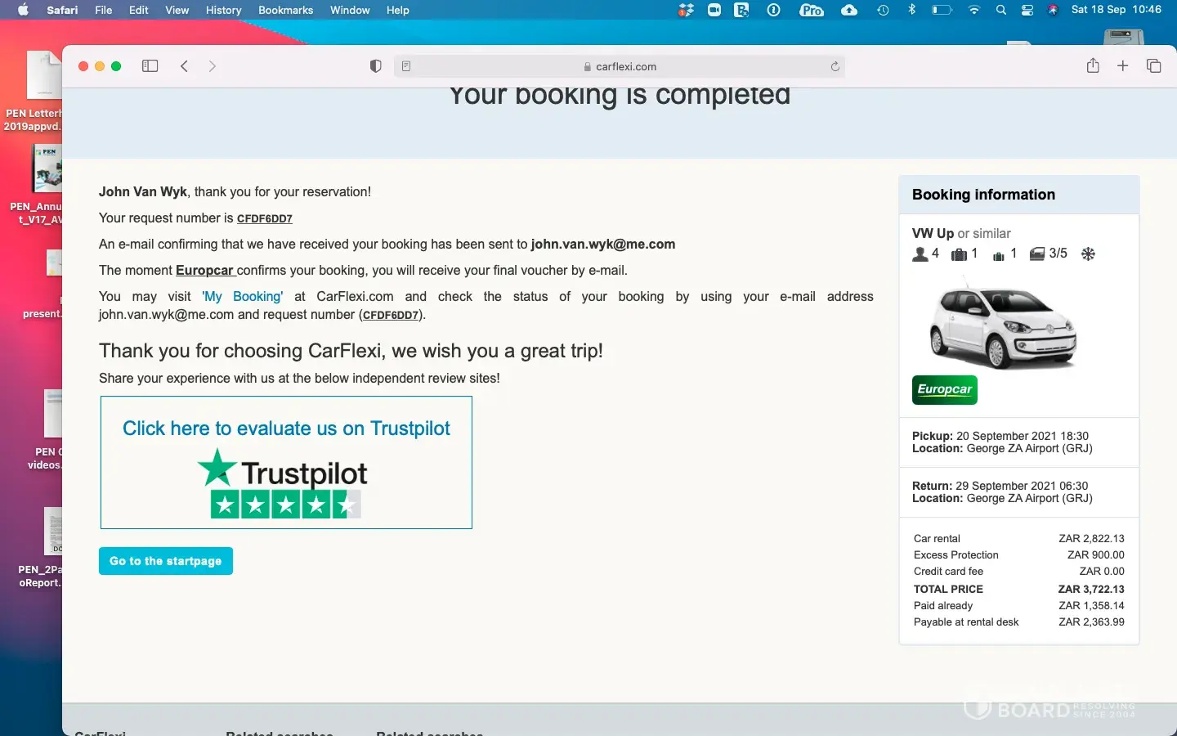Click the Europcar supplier link
This screenshot has width=1177, height=736.
coord(205,270)
